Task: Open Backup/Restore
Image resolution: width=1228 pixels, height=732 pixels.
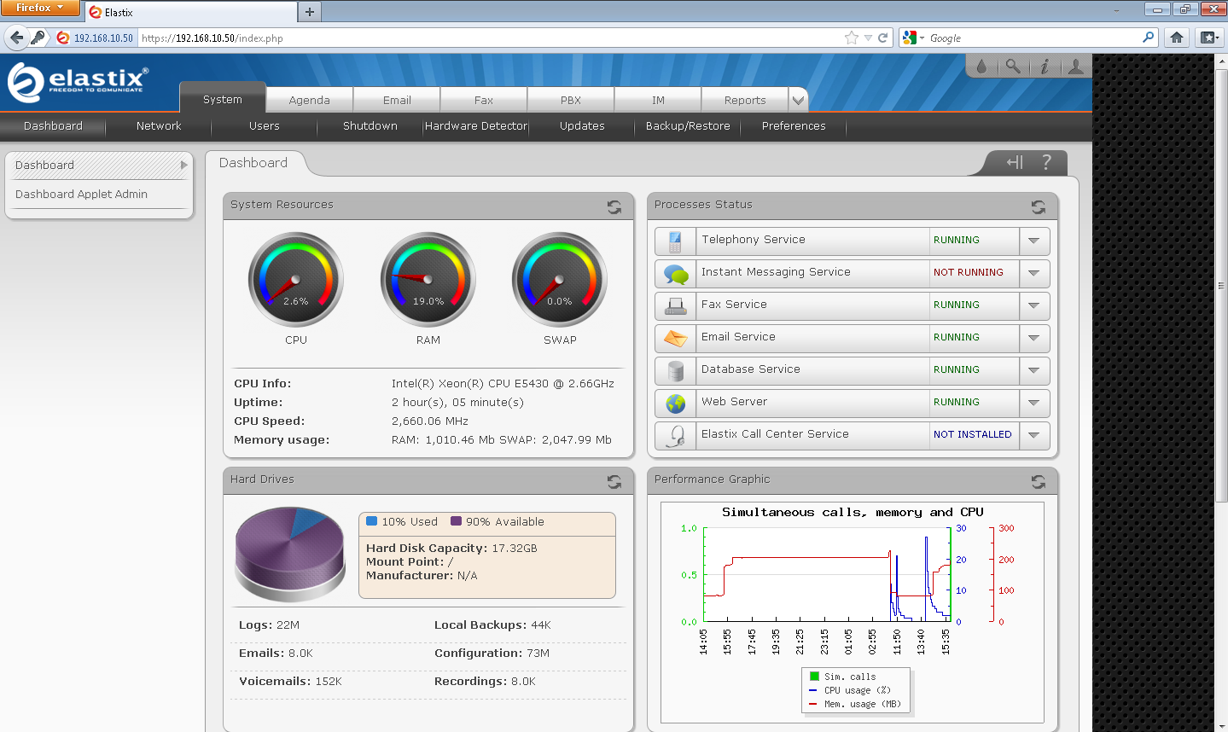Action: [x=688, y=126]
